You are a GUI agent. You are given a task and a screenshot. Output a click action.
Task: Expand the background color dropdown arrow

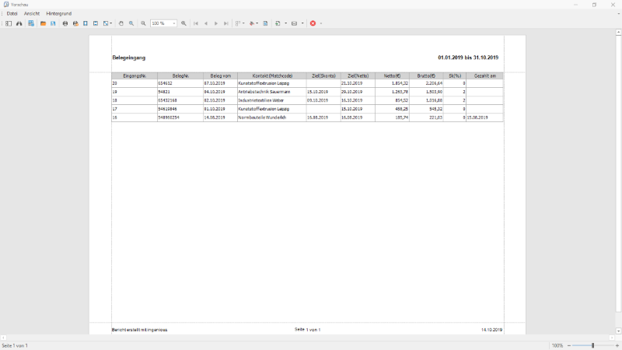pos(257,23)
